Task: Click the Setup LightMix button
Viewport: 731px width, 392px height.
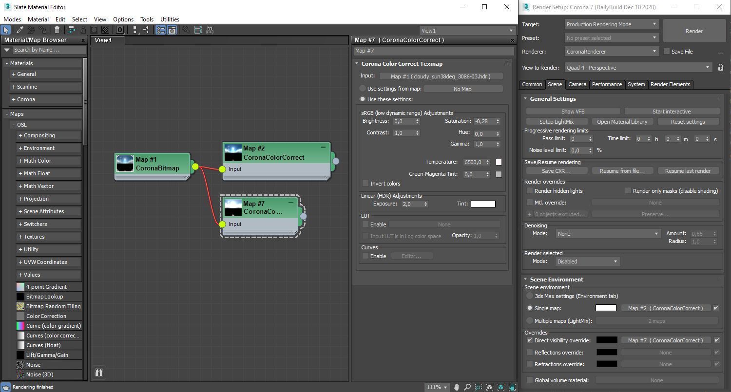Action: click(x=557, y=122)
